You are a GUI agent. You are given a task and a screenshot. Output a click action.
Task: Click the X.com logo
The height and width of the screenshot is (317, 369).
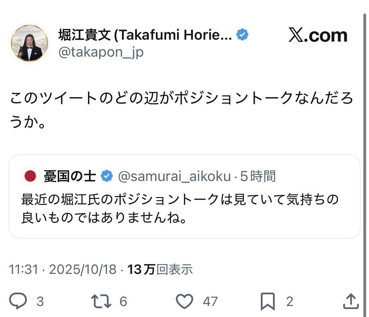pyautogui.click(x=318, y=35)
